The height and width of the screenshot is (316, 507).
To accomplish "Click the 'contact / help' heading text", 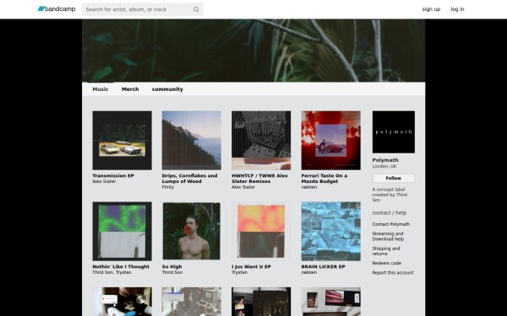I will [390, 213].
